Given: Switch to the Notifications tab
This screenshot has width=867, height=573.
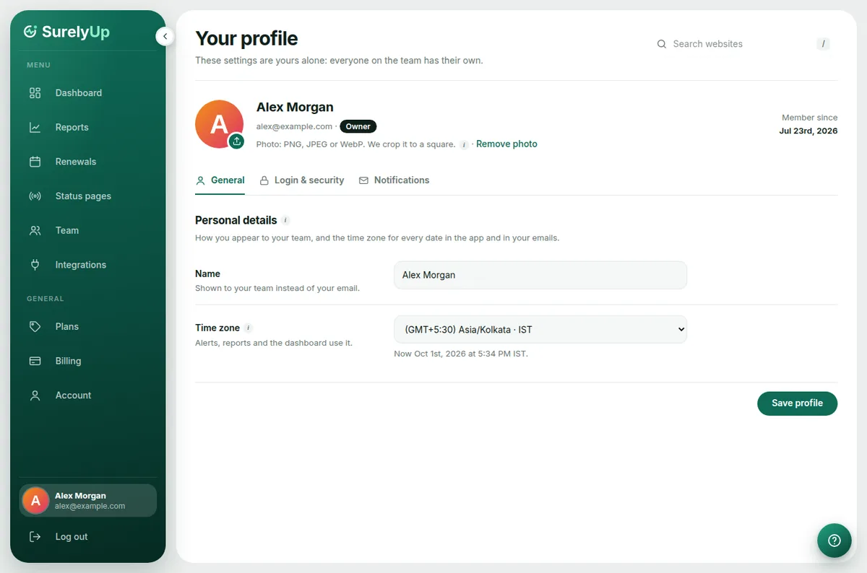Looking at the screenshot, I should pos(394,180).
